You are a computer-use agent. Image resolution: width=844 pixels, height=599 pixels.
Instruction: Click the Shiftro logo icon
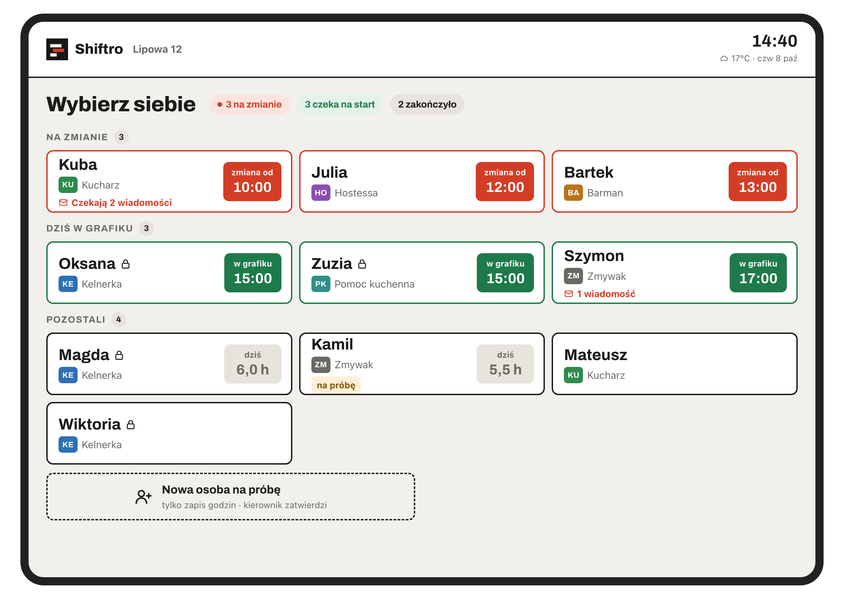point(57,49)
